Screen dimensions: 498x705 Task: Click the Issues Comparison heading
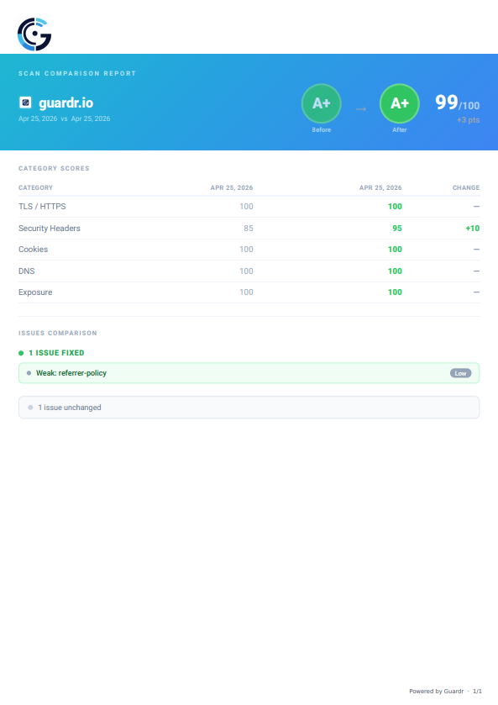pos(58,333)
